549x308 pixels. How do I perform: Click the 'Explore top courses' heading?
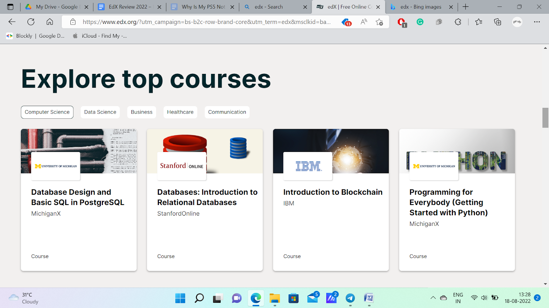[x=146, y=79]
